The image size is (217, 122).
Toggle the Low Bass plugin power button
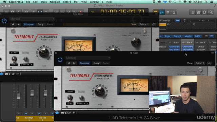(4, 21)
